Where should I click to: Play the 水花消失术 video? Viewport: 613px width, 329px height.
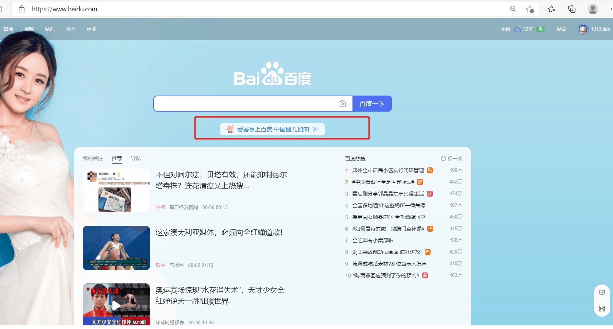point(116,305)
